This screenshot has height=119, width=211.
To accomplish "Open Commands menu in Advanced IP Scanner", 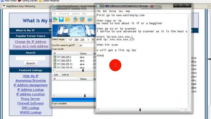I will 64,14.
